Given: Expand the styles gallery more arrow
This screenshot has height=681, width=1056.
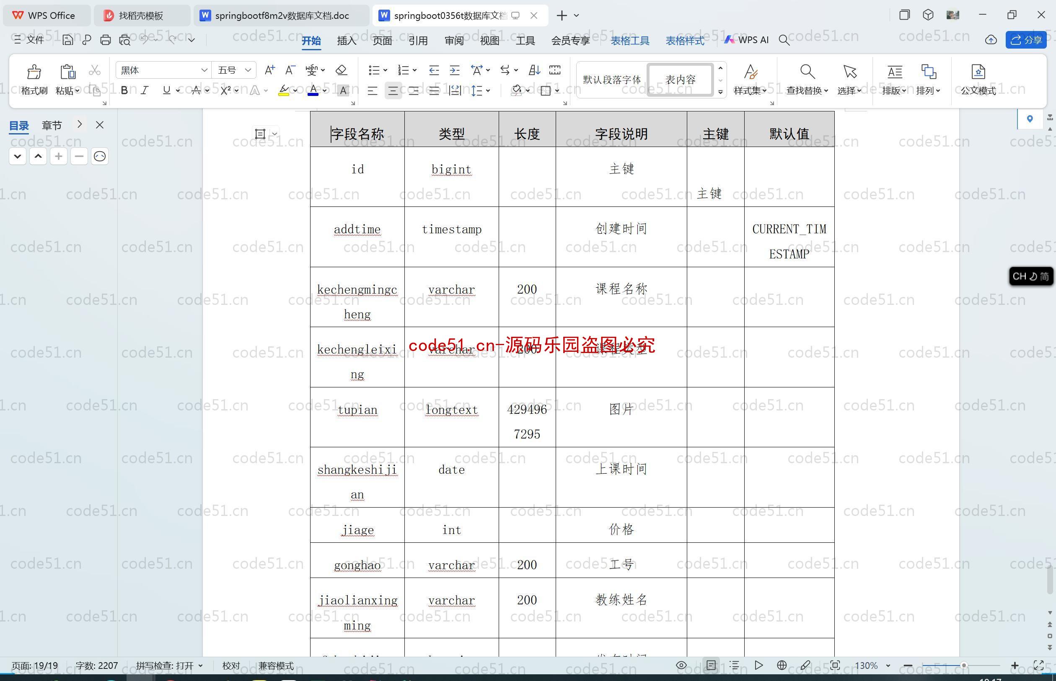Looking at the screenshot, I should (721, 92).
